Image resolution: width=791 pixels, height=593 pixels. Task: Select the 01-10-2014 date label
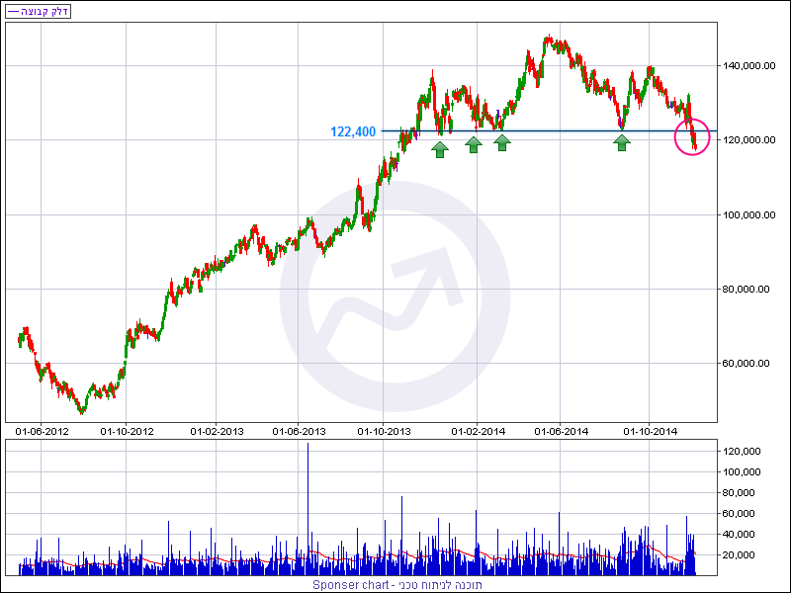pyautogui.click(x=651, y=432)
